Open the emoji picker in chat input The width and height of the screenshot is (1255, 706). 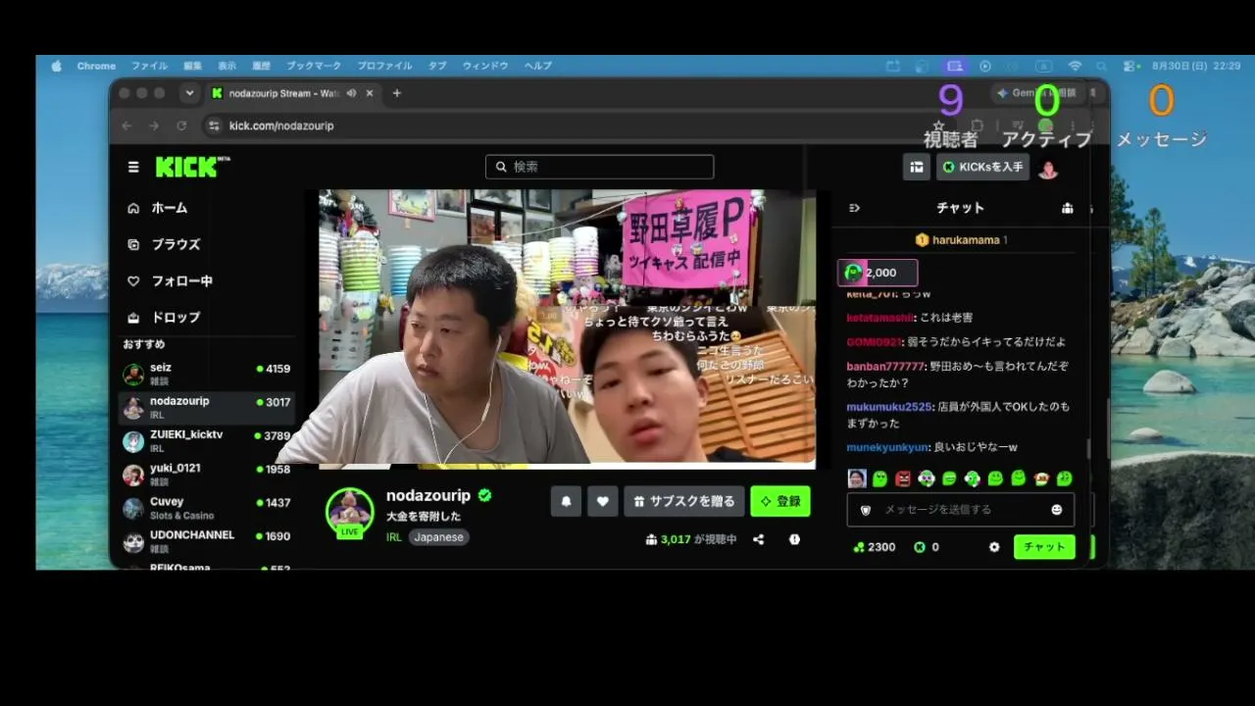pyautogui.click(x=1057, y=510)
